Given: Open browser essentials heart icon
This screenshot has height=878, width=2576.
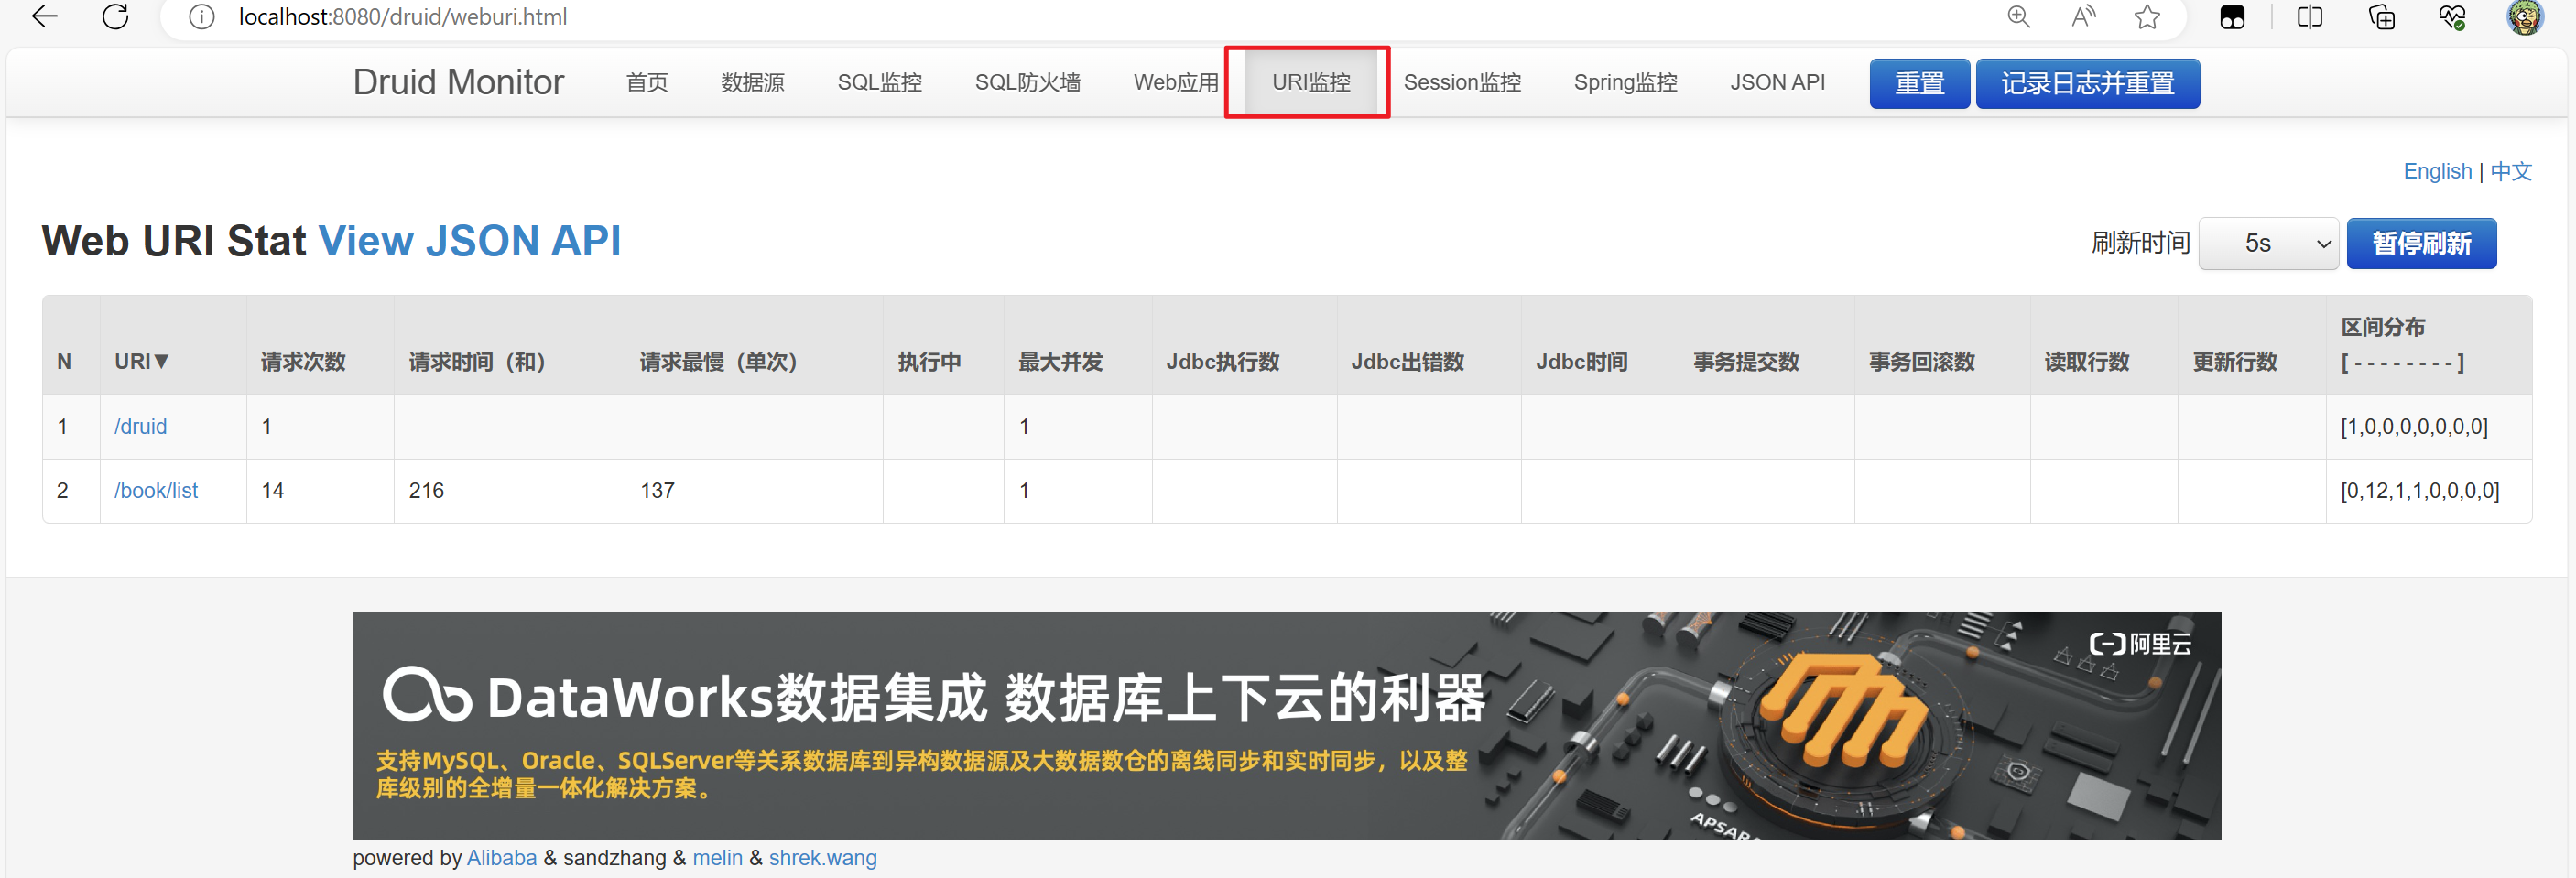Looking at the screenshot, I should point(2452,17).
